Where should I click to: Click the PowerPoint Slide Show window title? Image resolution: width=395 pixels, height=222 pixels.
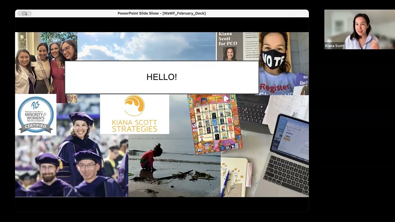click(x=162, y=13)
